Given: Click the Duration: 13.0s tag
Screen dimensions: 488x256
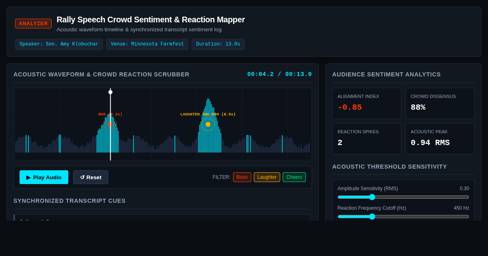Looking at the screenshot, I should click(218, 44).
